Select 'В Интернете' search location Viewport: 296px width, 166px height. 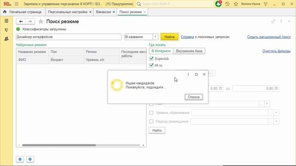point(161,51)
